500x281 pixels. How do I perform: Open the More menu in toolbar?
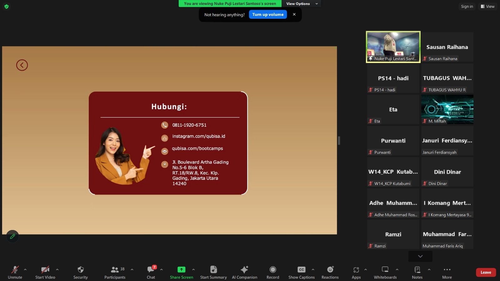point(447,272)
